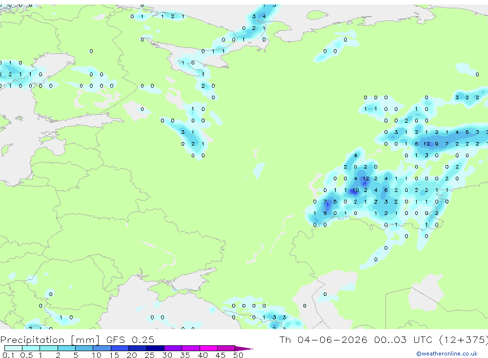Click the '(12+375)' forecast offset text
The height and width of the screenshot is (358, 488).
(464, 339)
